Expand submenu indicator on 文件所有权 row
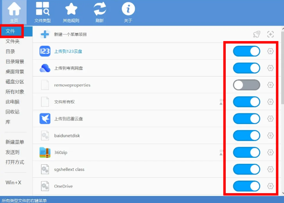 222,102
